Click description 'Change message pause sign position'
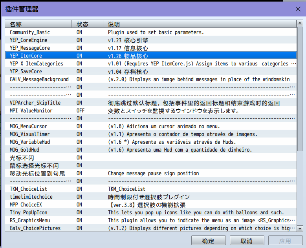Screen dimensions: 306x248 153,173
